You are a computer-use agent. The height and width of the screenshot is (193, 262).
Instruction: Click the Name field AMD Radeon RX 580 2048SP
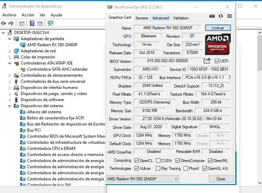click(x=168, y=28)
